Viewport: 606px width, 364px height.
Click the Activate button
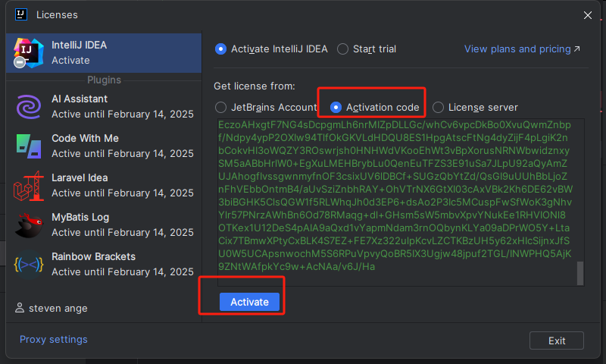[x=249, y=302]
